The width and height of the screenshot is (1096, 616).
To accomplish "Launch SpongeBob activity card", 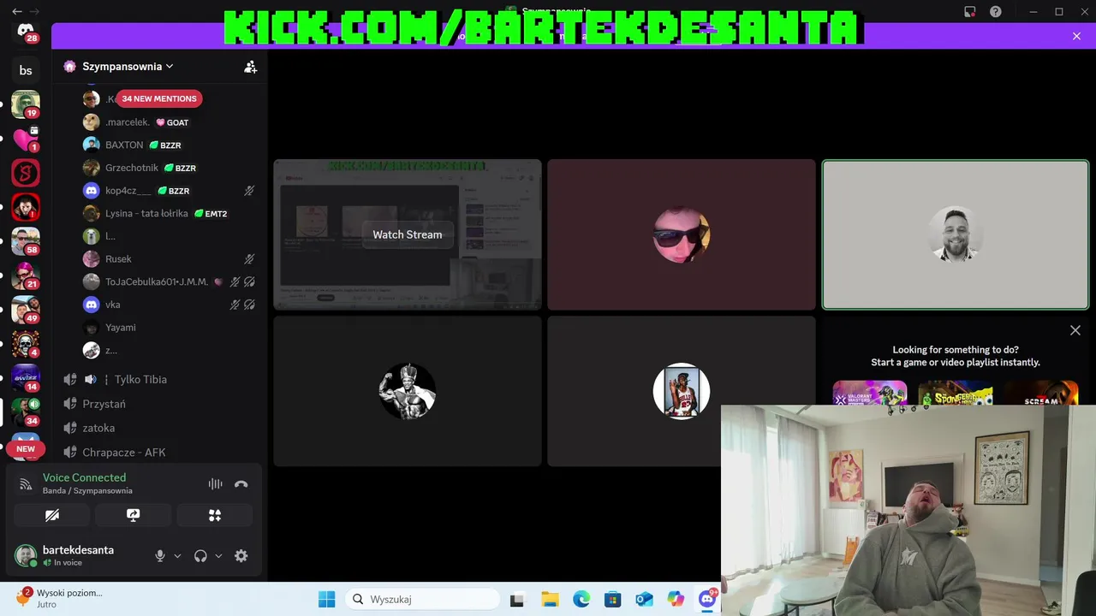I will coord(956,393).
